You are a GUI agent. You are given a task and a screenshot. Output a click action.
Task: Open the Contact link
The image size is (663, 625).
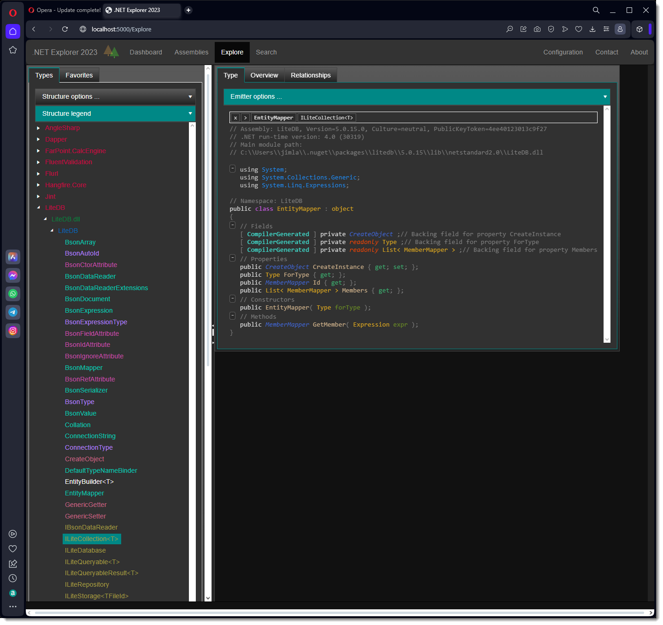point(607,53)
